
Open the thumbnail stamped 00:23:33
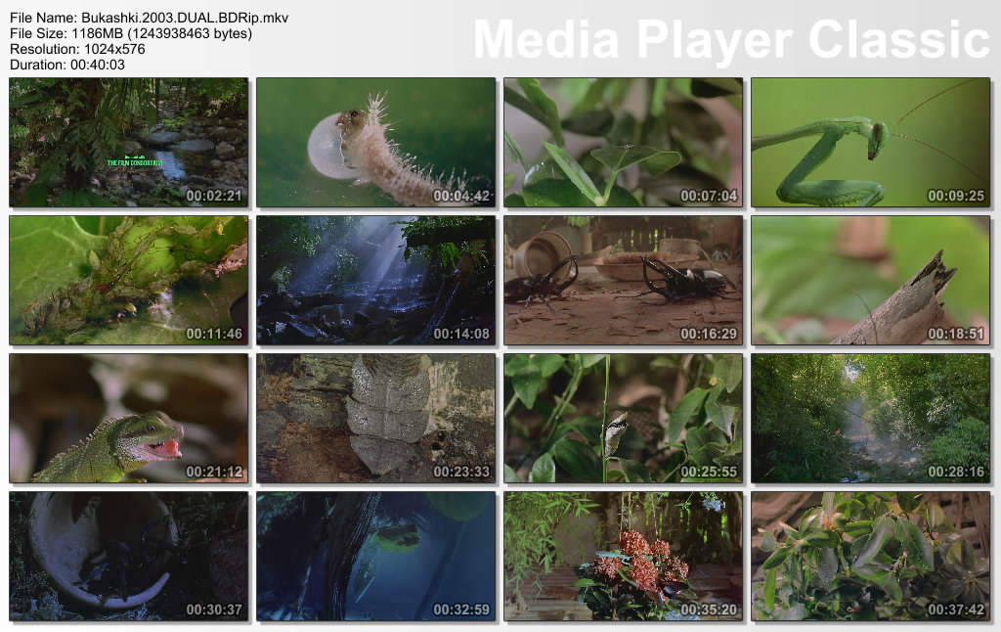375,419
